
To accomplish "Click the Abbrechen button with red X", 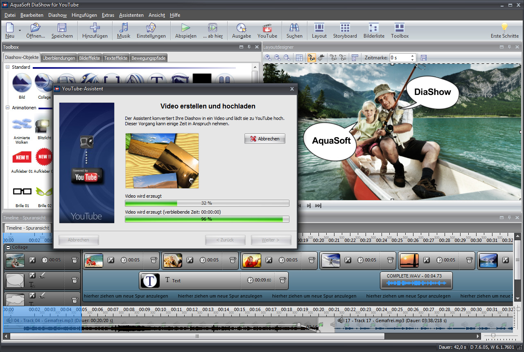I will point(265,139).
